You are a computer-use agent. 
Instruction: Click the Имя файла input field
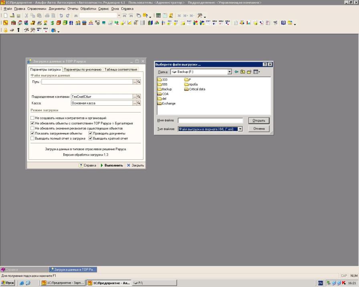(210, 120)
